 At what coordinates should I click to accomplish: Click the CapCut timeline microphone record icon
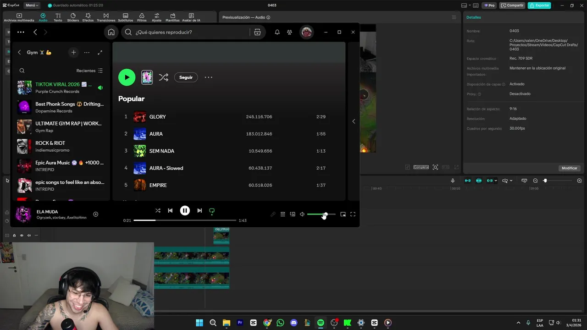pyautogui.click(x=453, y=181)
